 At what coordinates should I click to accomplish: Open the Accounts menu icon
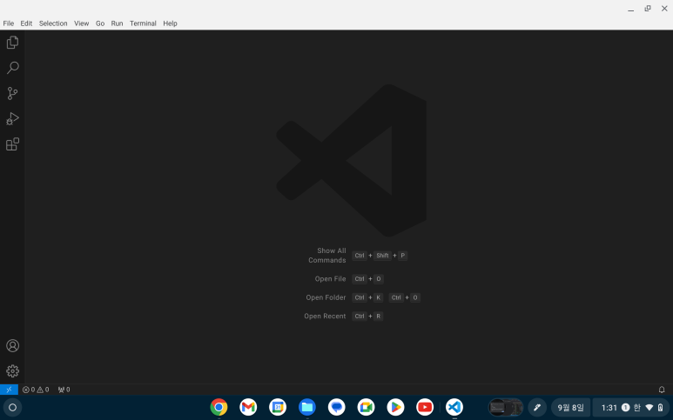click(12, 345)
